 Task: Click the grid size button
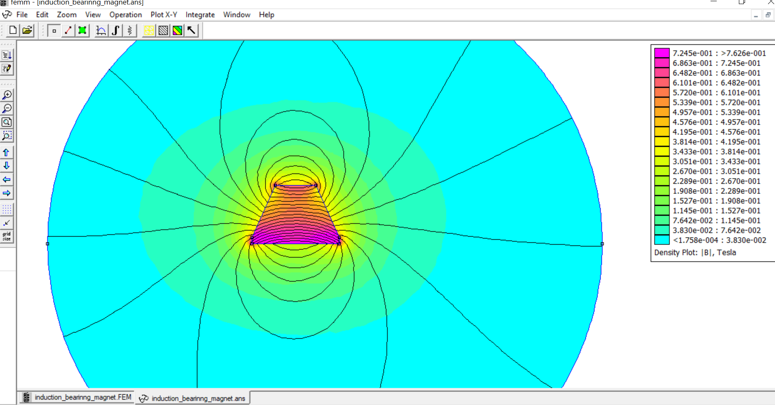[x=7, y=237]
